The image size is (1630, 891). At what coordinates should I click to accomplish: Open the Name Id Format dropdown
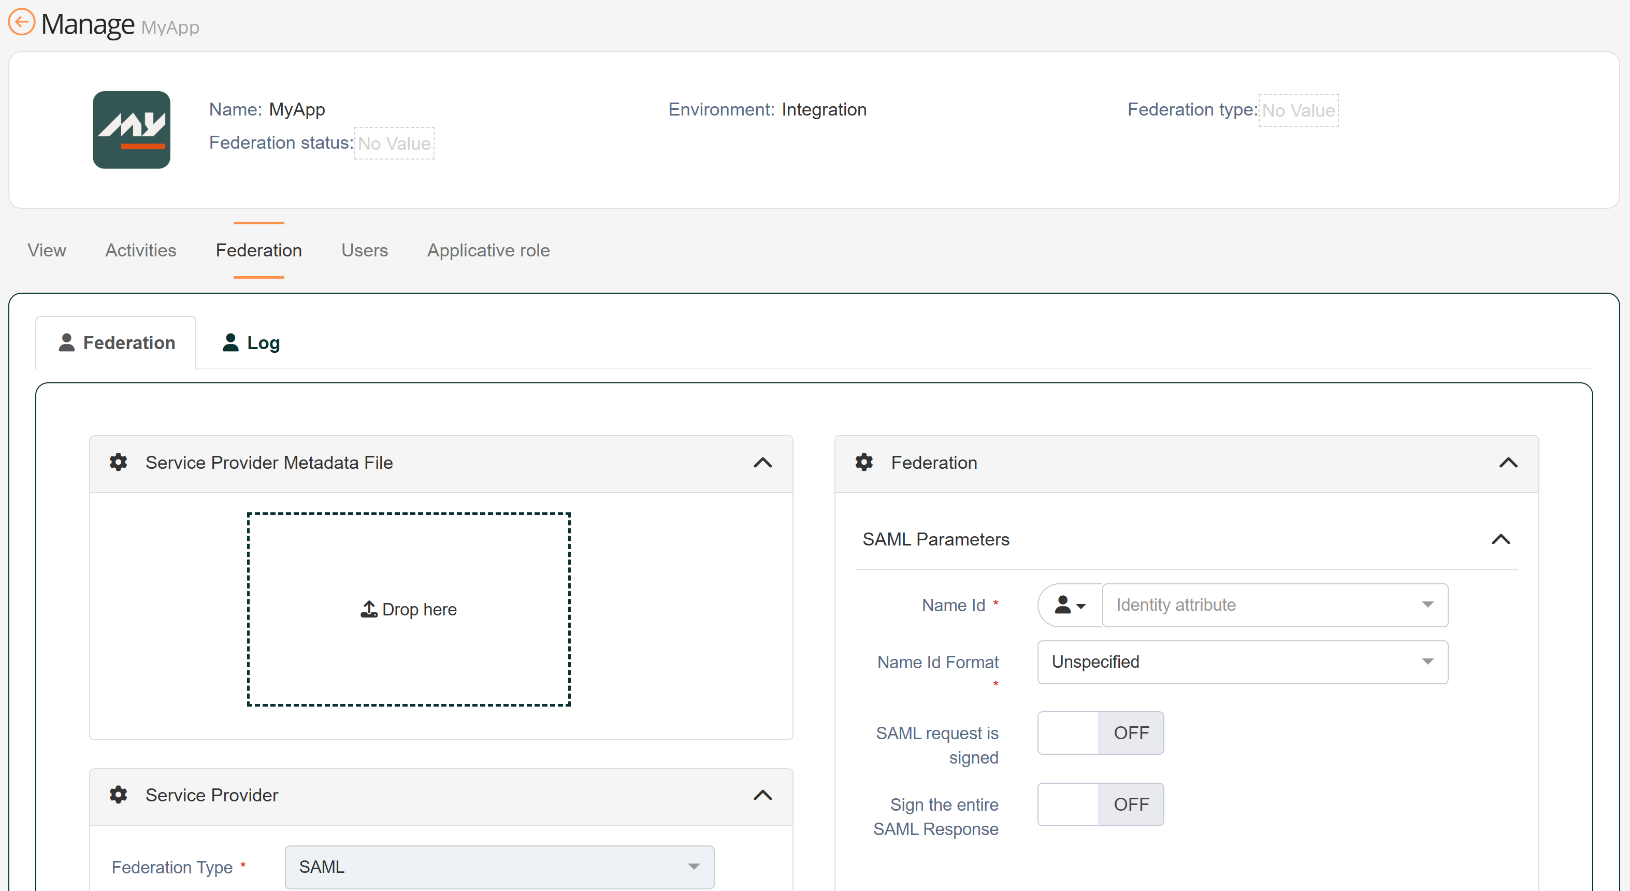1242,662
